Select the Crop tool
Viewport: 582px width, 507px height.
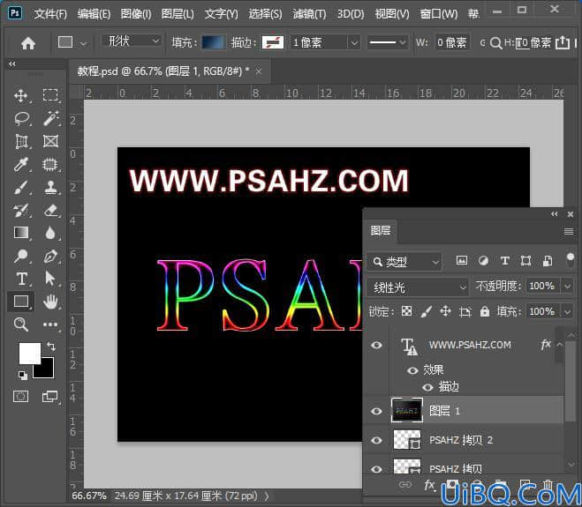tap(21, 141)
